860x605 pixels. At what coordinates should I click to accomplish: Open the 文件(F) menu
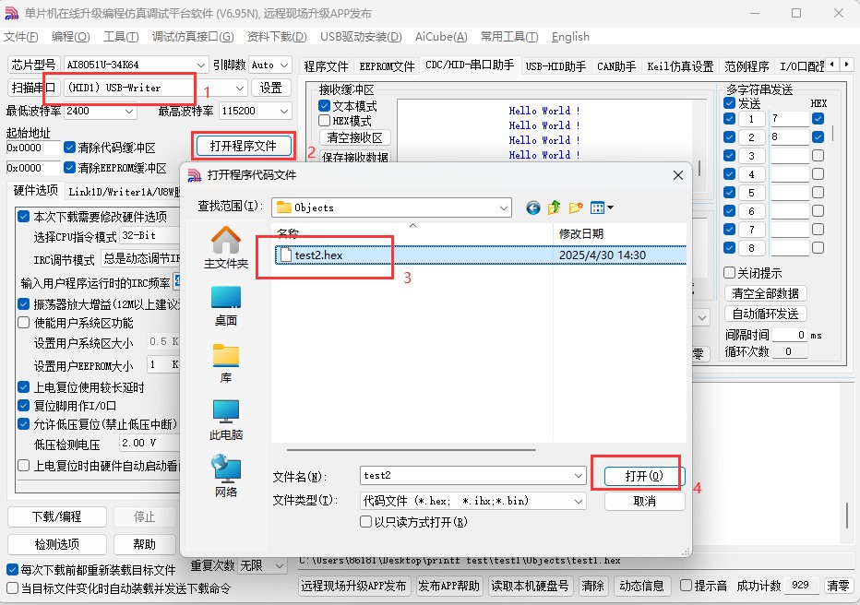click(21, 37)
